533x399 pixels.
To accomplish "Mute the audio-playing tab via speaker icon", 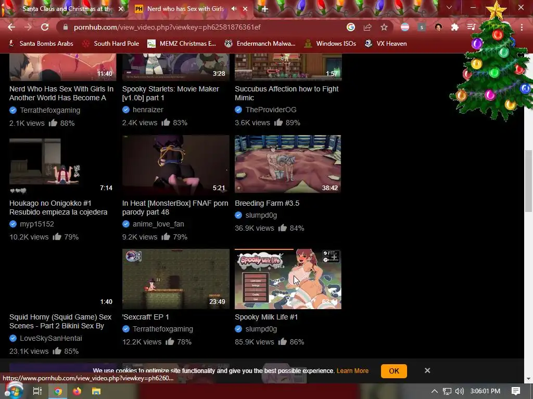I will coord(234,9).
